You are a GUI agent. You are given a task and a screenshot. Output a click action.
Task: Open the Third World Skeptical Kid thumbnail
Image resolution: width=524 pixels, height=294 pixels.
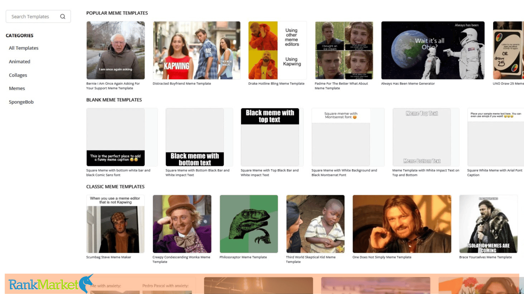(x=315, y=224)
